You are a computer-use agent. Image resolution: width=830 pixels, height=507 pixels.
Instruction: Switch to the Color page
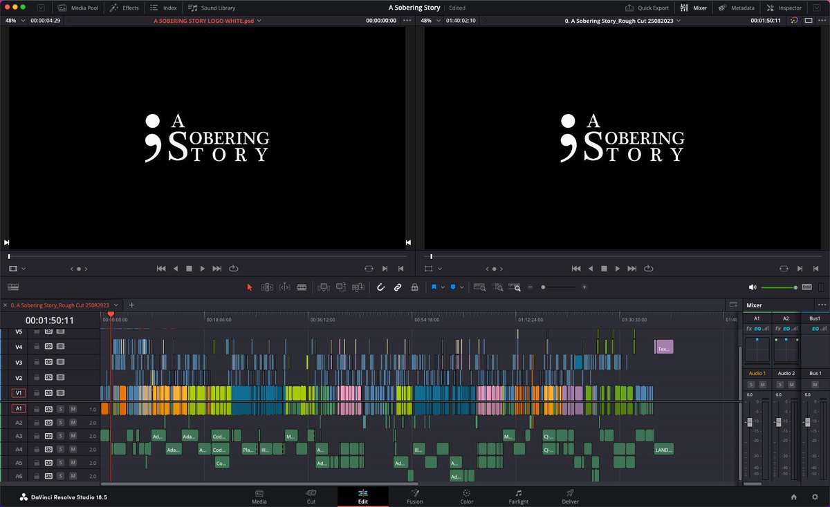tap(467, 497)
